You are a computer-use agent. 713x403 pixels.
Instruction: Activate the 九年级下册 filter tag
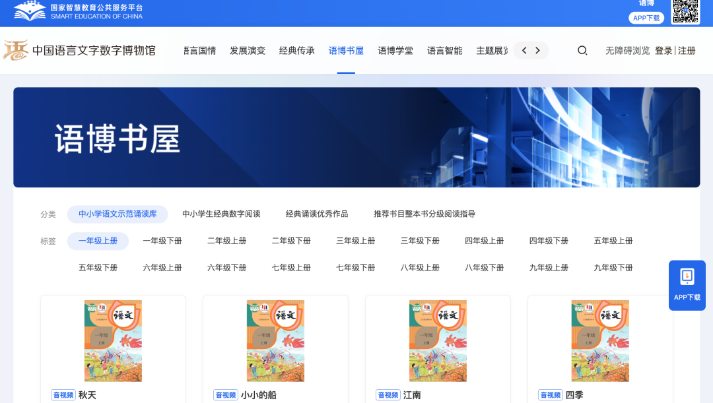613,267
